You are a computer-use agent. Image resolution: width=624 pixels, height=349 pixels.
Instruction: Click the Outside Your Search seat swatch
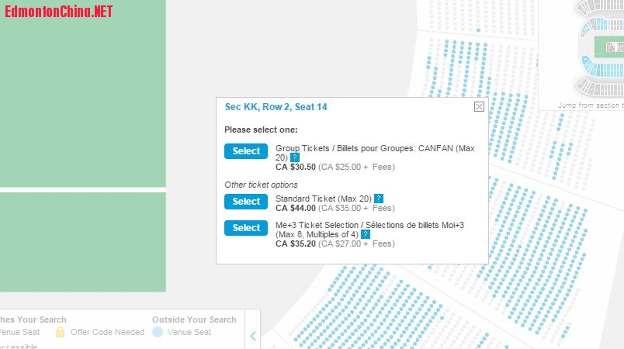tap(158, 332)
